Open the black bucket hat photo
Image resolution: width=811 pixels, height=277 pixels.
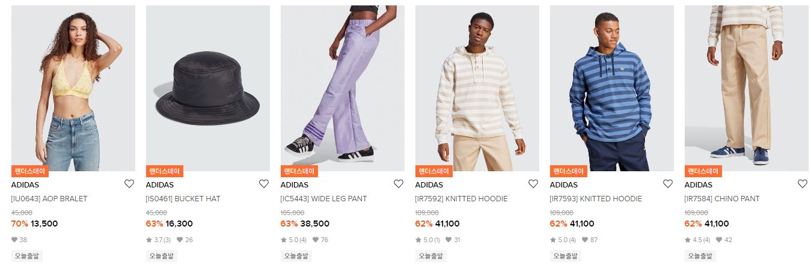click(208, 88)
